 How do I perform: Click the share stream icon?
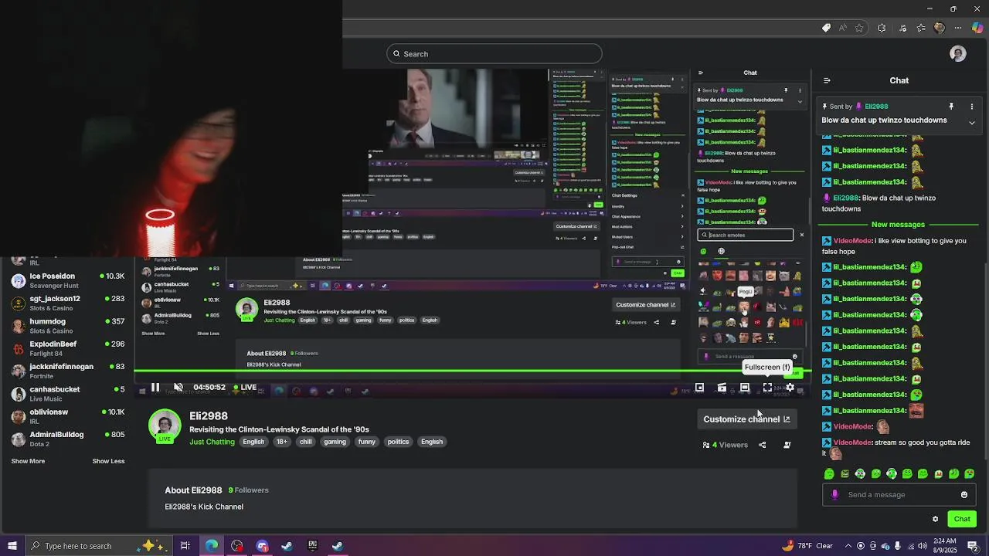[762, 445]
